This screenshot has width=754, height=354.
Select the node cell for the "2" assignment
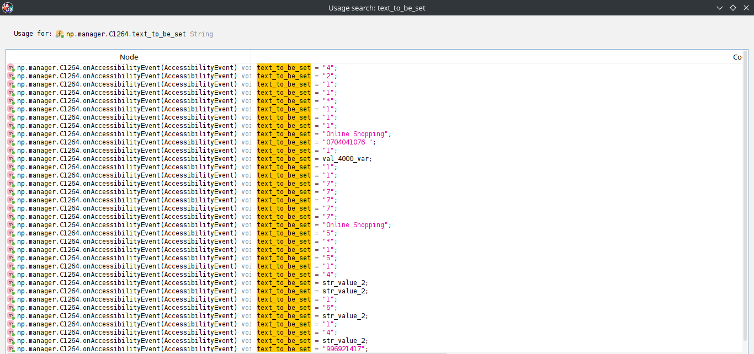click(x=129, y=76)
